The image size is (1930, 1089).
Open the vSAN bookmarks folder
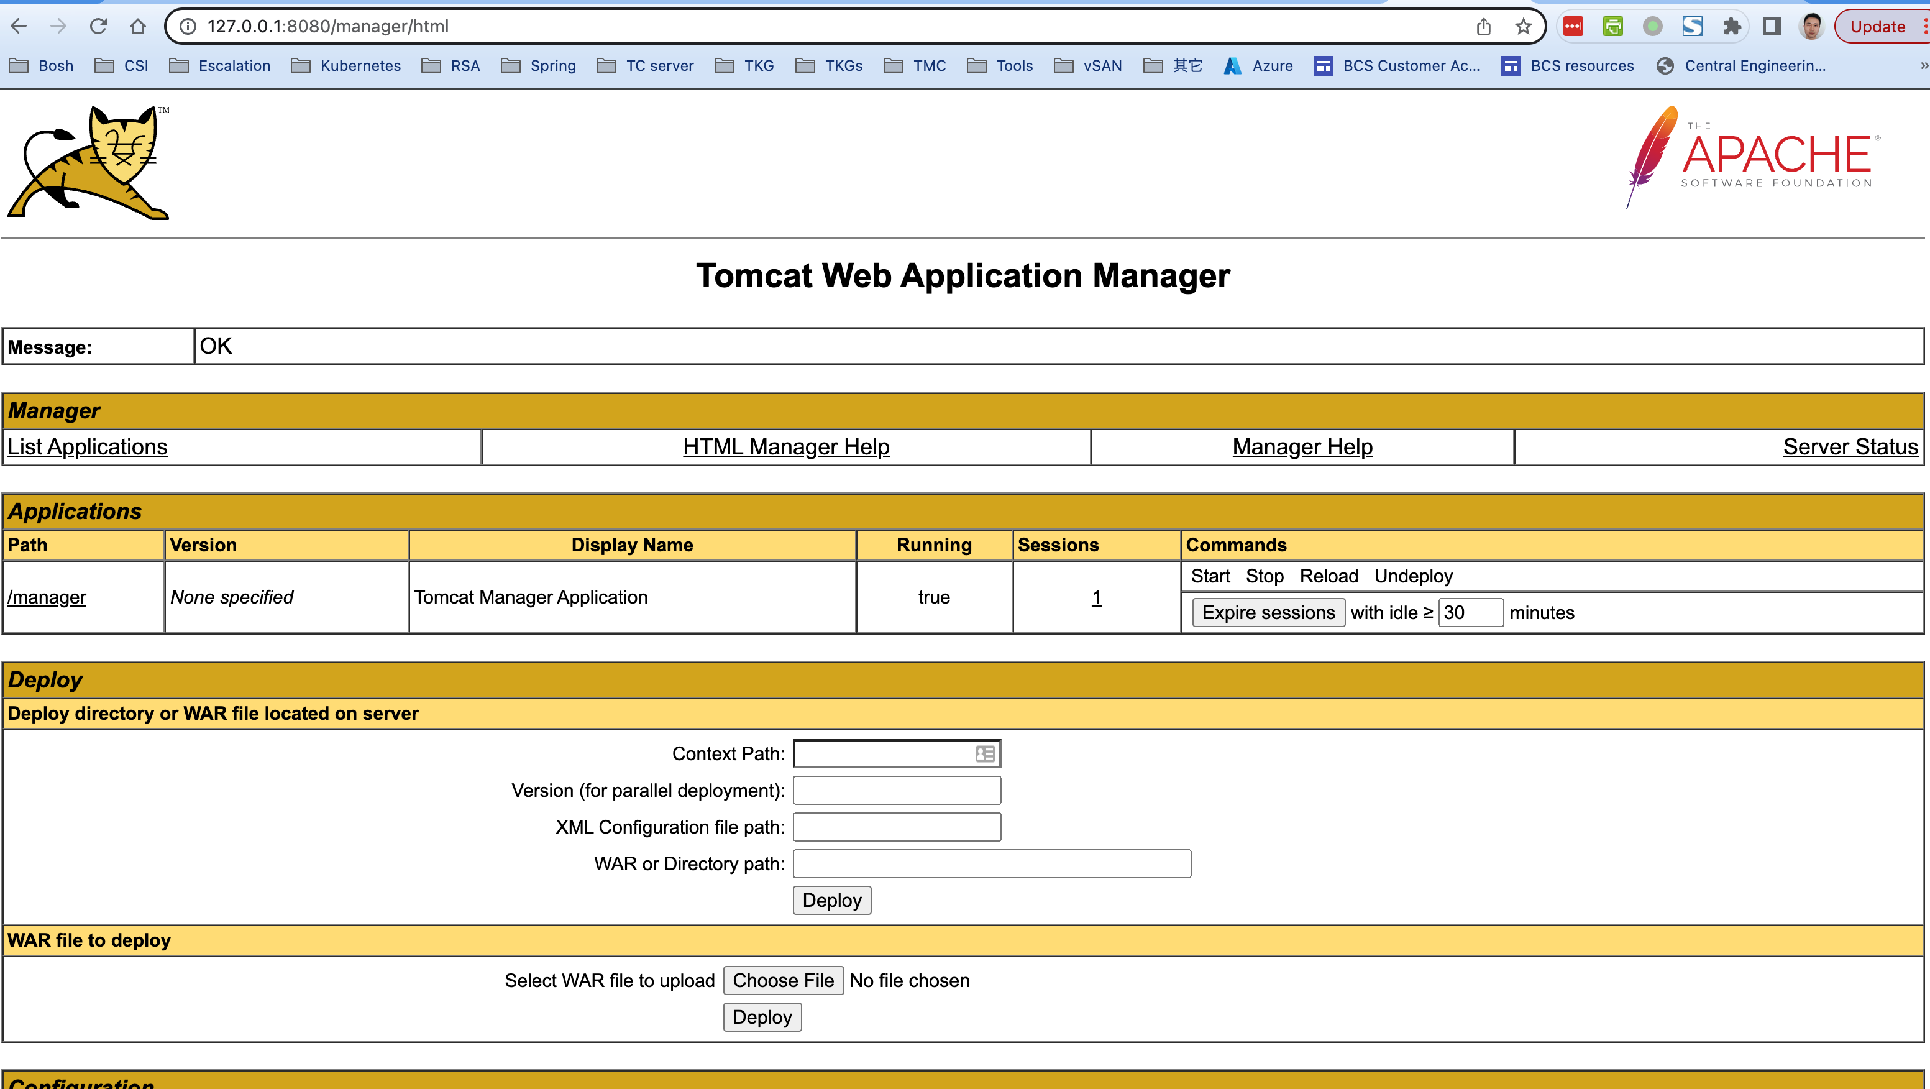[x=1088, y=66]
